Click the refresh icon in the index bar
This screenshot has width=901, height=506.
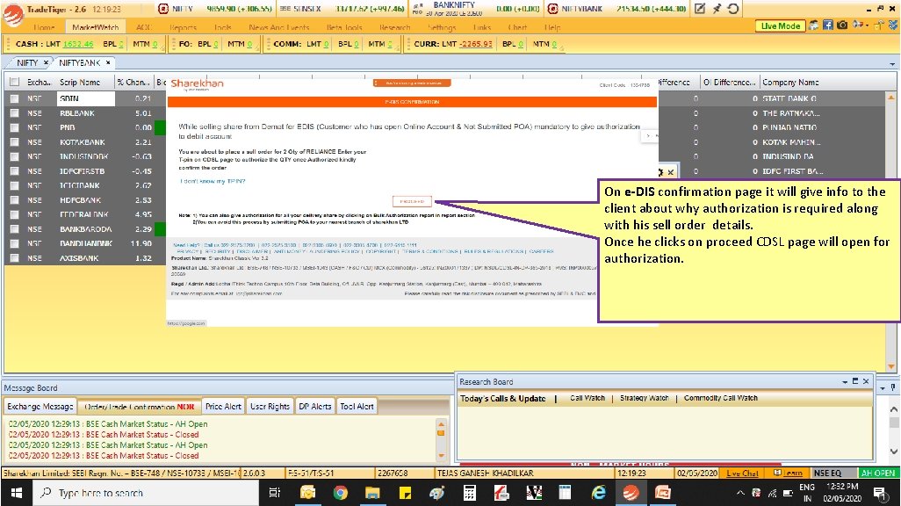(733, 9)
